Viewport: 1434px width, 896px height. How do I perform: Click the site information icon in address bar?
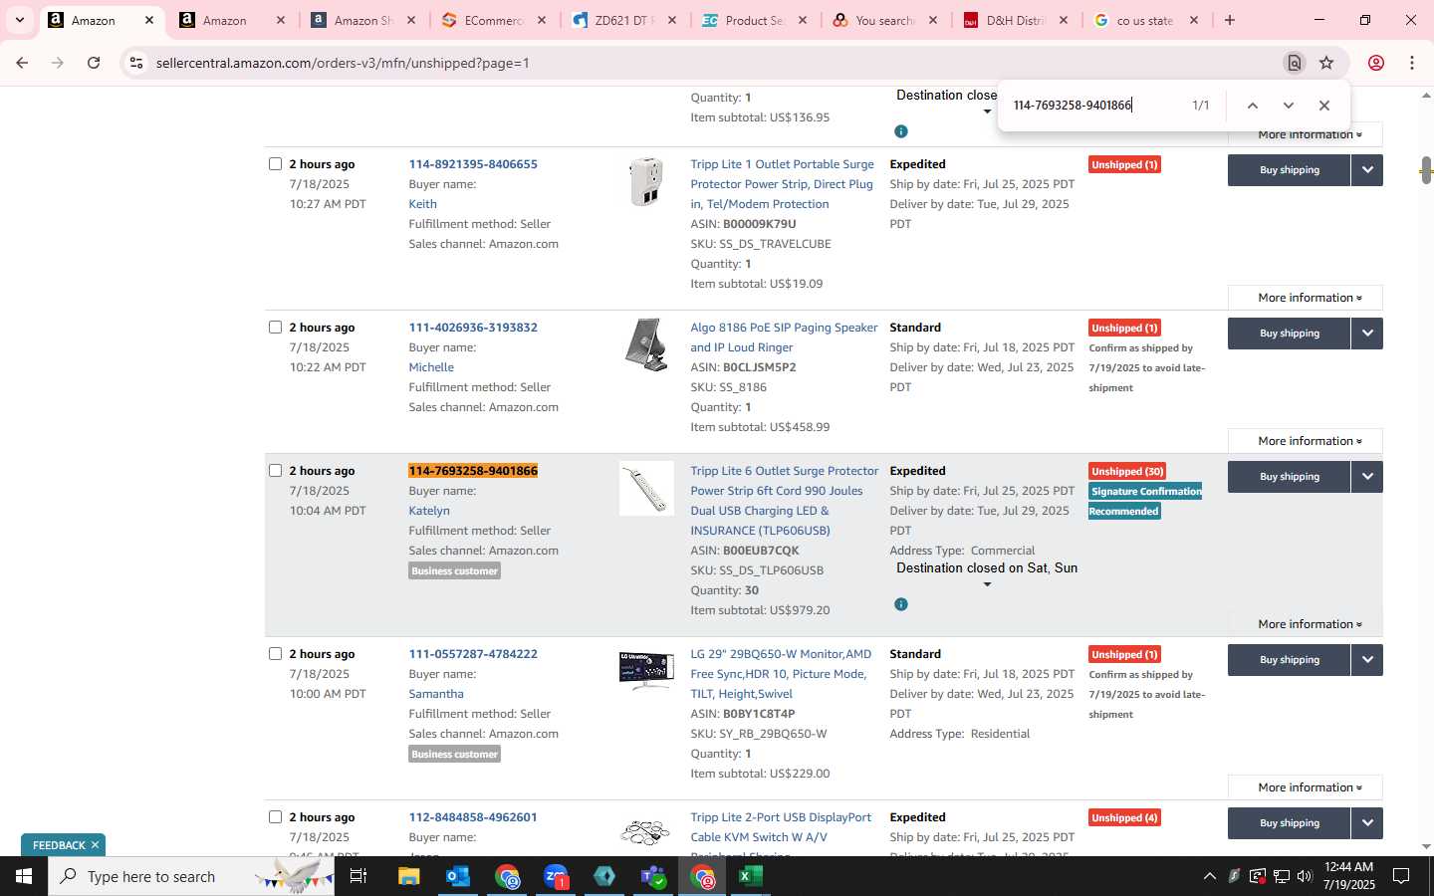coord(136,63)
